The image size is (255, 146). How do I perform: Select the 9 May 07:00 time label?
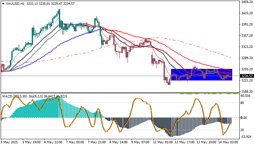pos(140,142)
